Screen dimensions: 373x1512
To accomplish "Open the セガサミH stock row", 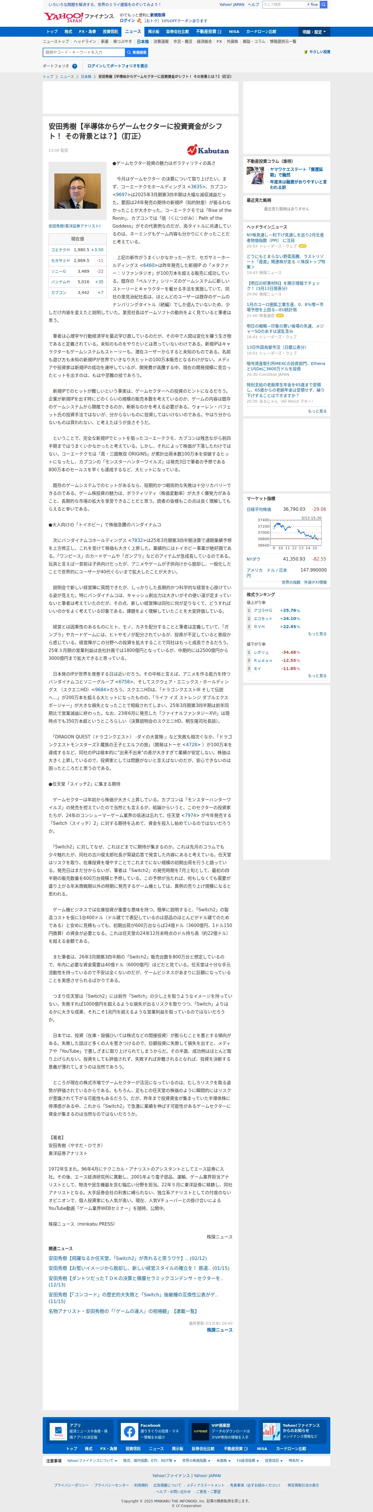I will click(x=77, y=260).
